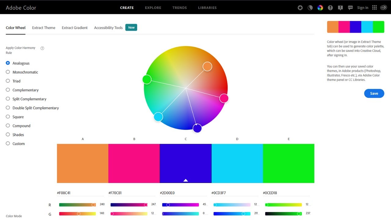Switch to the Extract Gradient tab

coord(75,28)
